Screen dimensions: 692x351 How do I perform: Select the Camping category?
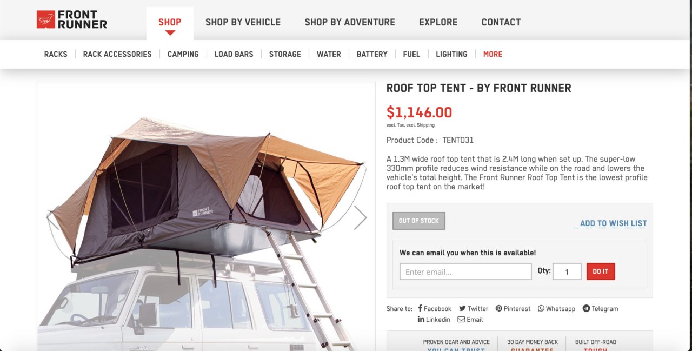pyautogui.click(x=183, y=54)
